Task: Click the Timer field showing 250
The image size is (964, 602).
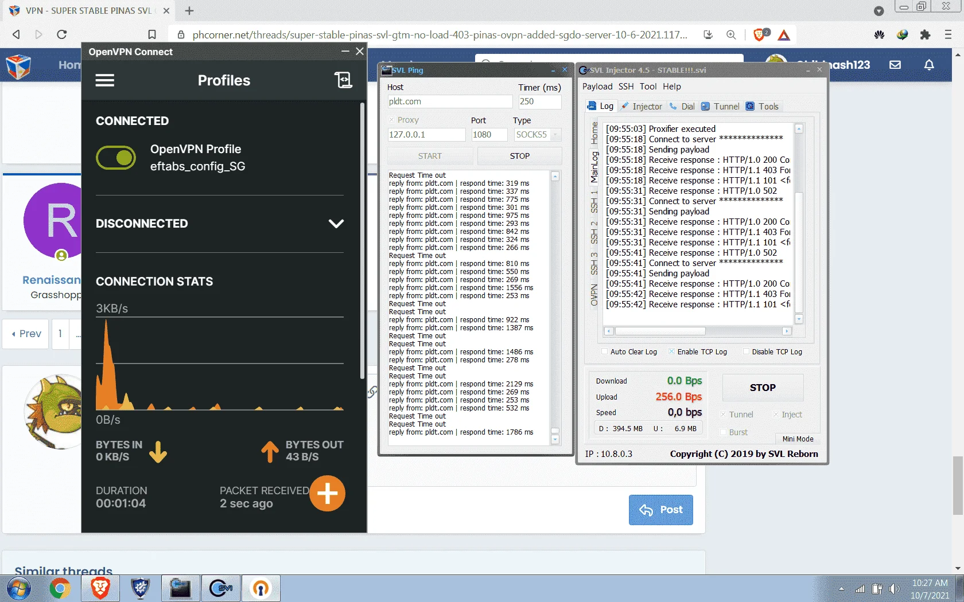Action: (539, 101)
